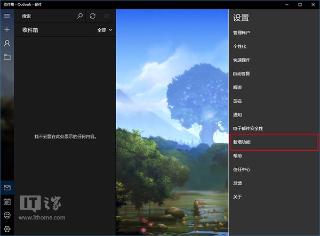Select 通知 settings entry

(x=237, y=115)
